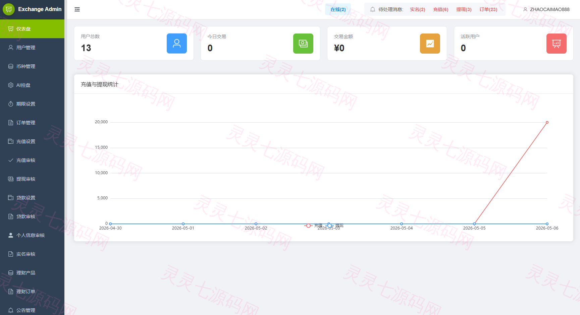This screenshot has width=580, height=315.
Task: Click the blue user total card icon
Action: [177, 44]
